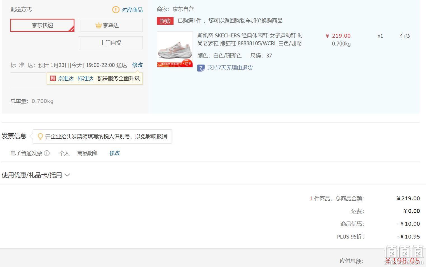Click the ¥219.00 product price
Image resolution: width=426 pixels, height=267 pixels.
point(338,36)
